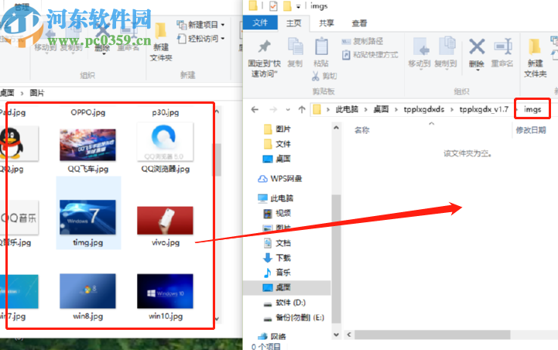Go back with the left arrow button
558x350 pixels.
(x=255, y=109)
